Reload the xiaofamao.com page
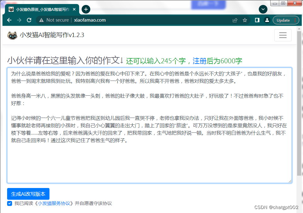The width and height of the screenshot is (303, 213). click(x=29, y=20)
